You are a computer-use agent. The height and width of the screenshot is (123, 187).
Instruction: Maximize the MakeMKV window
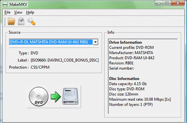pyautogui.click(x=167, y=3)
